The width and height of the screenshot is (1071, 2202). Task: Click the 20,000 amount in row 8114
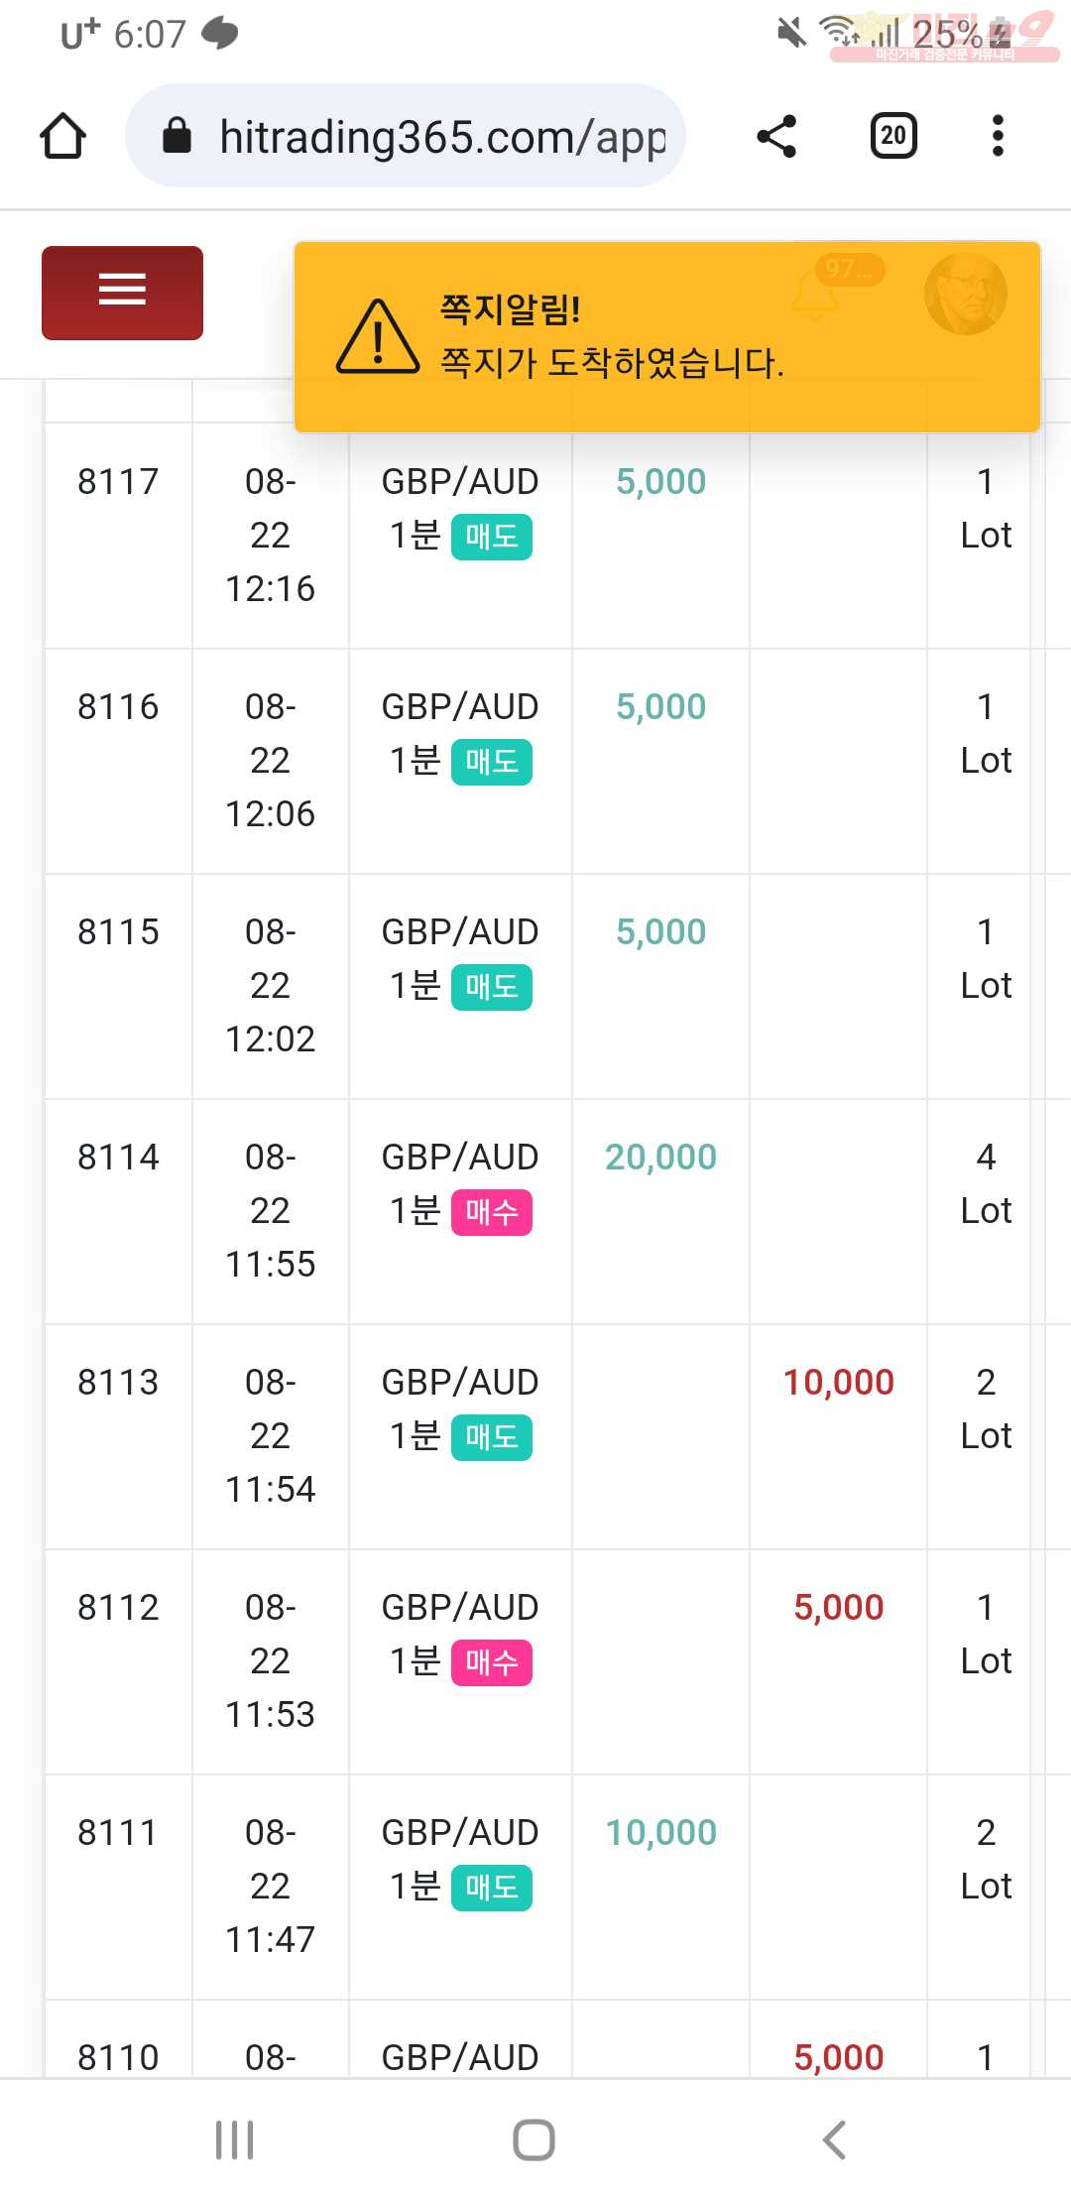point(660,1157)
